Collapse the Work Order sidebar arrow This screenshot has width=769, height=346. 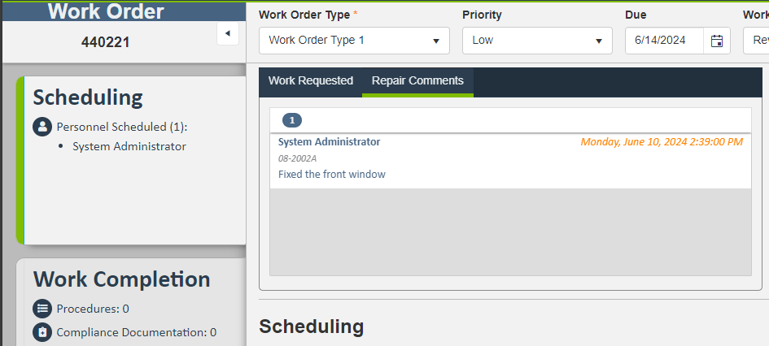click(228, 33)
